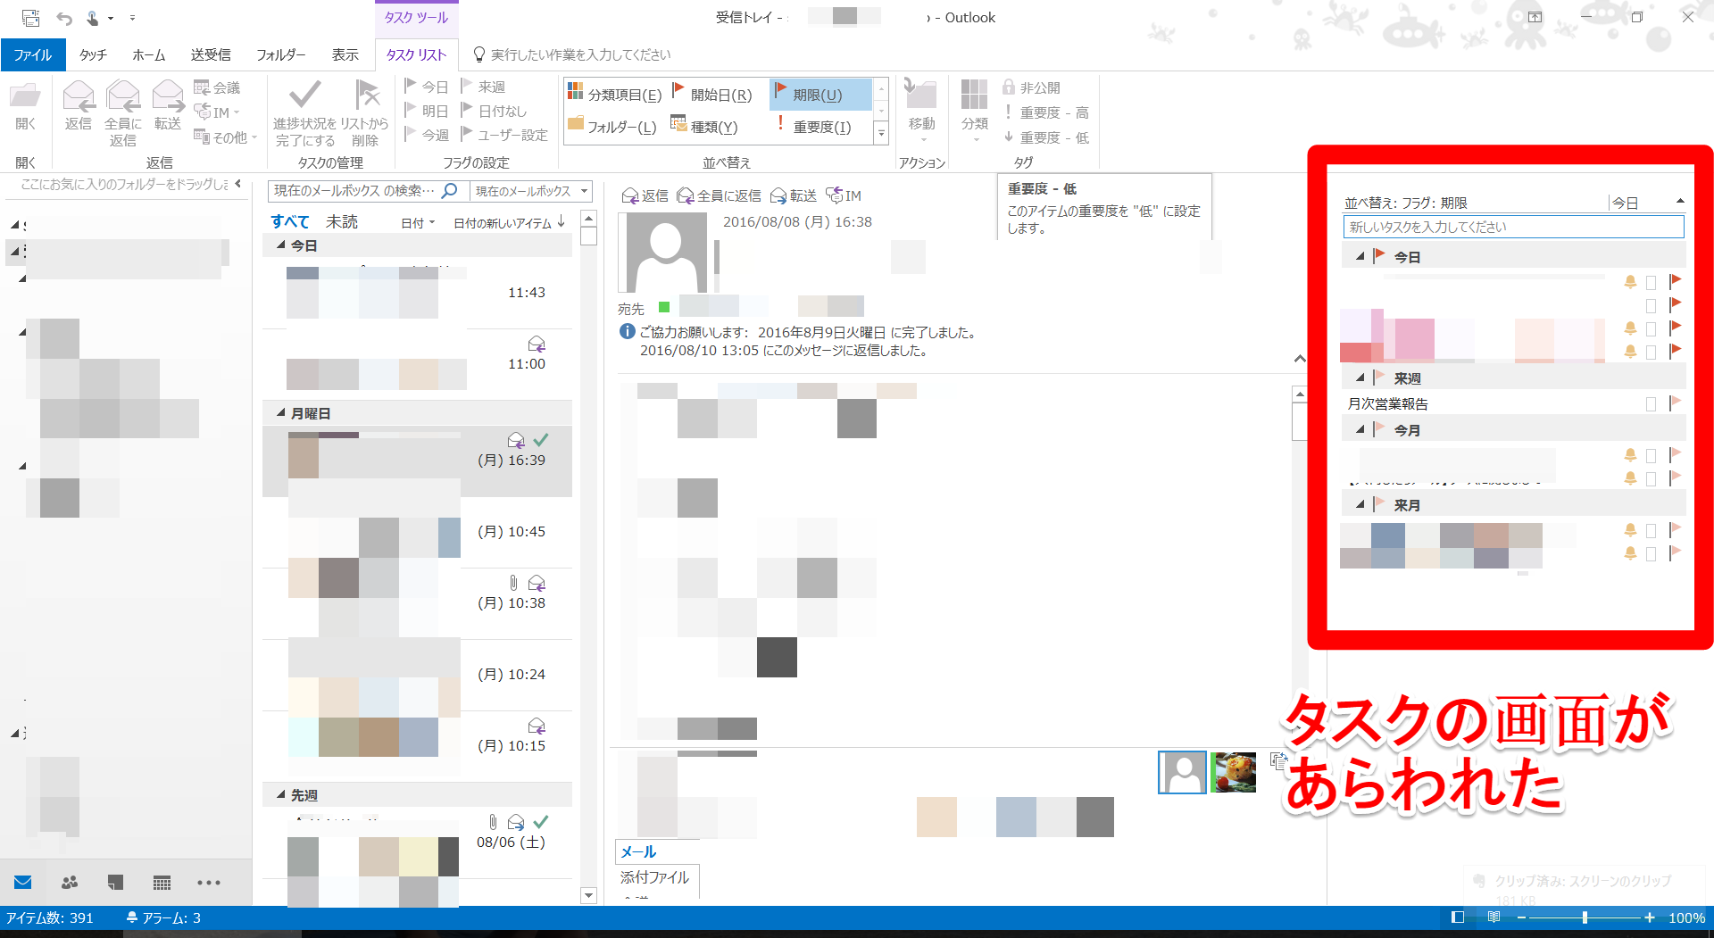Arrange tasks by 分類項目(E)

click(615, 95)
